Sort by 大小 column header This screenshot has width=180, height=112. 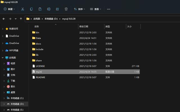click(129, 27)
